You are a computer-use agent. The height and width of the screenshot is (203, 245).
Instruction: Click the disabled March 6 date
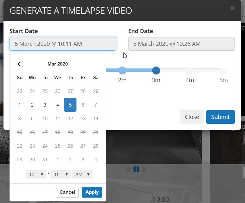pyautogui.click(x=83, y=105)
